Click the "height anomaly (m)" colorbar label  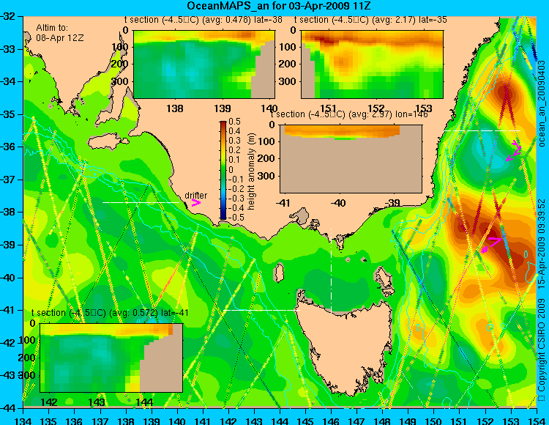pyautogui.click(x=251, y=171)
